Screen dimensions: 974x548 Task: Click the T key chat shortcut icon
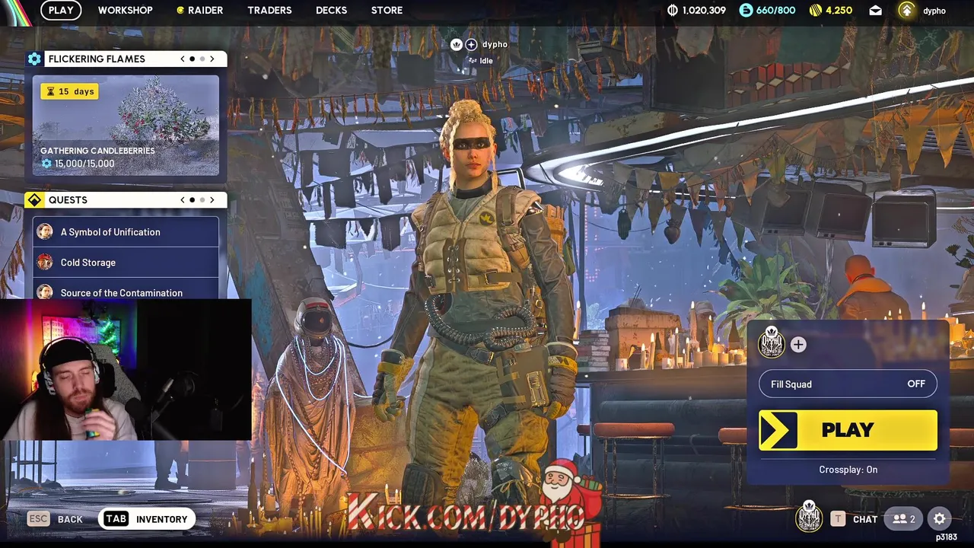coord(838,519)
